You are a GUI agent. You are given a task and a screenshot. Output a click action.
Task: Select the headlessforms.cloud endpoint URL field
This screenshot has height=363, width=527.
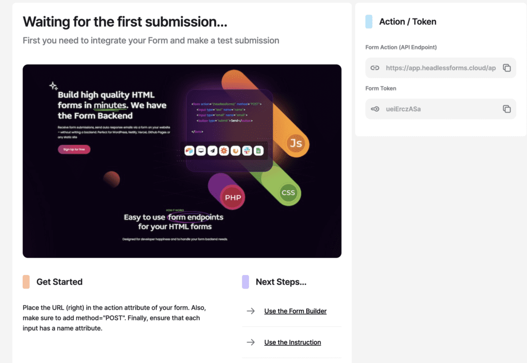441,68
